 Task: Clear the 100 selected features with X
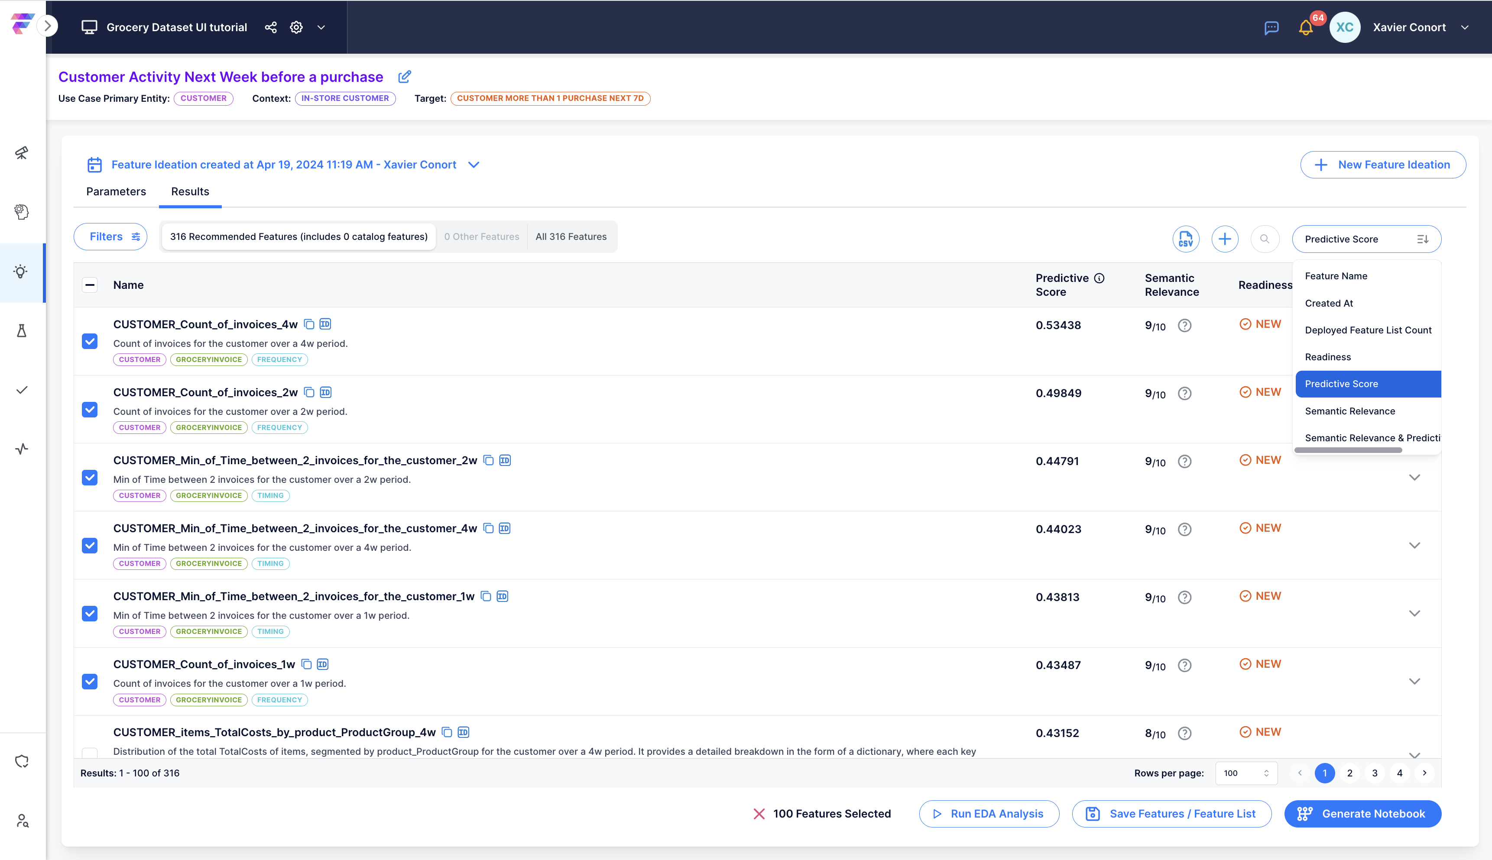(x=759, y=814)
